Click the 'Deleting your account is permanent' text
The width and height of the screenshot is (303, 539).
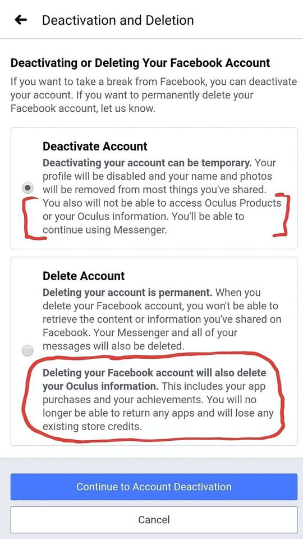click(127, 293)
